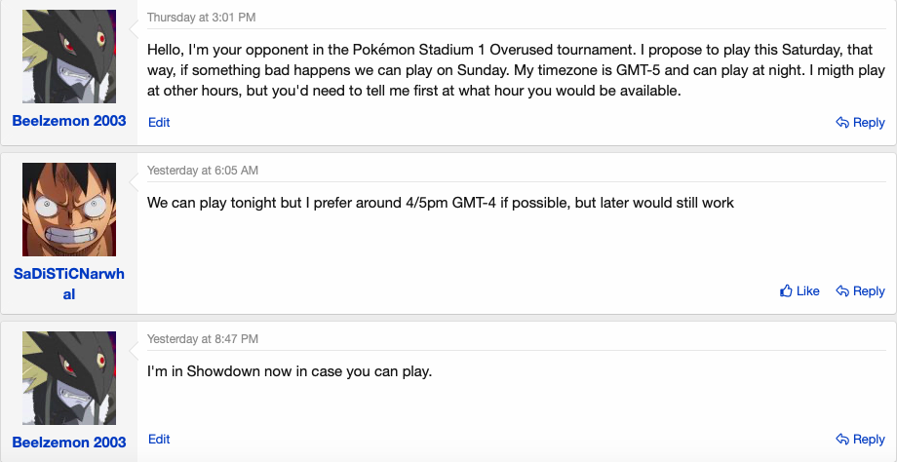Viewport: 897px width, 462px height.
Task: Open Beelzemon 2003's avatar on the last post
Action: tap(68, 375)
